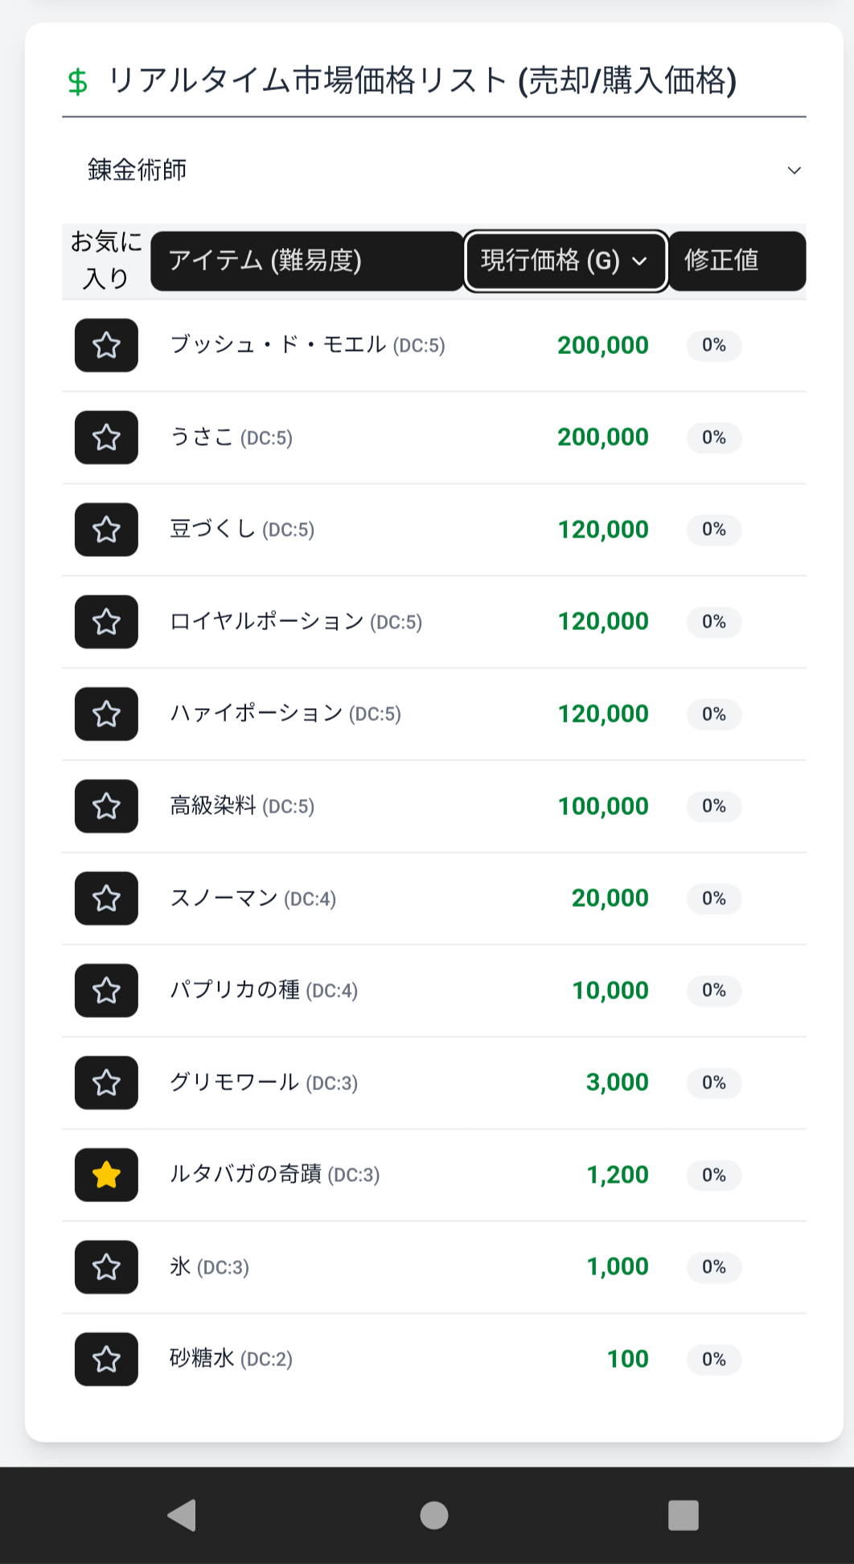
Task: Add ロイヤルポーション to favorites
Action: pos(106,622)
